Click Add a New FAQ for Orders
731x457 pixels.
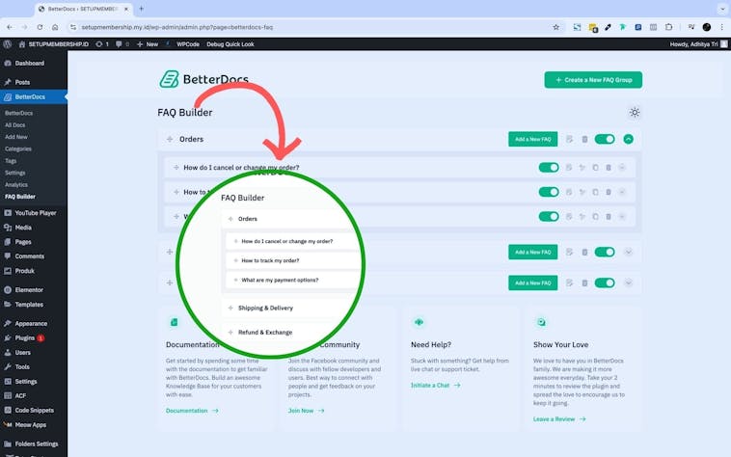click(x=532, y=140)
